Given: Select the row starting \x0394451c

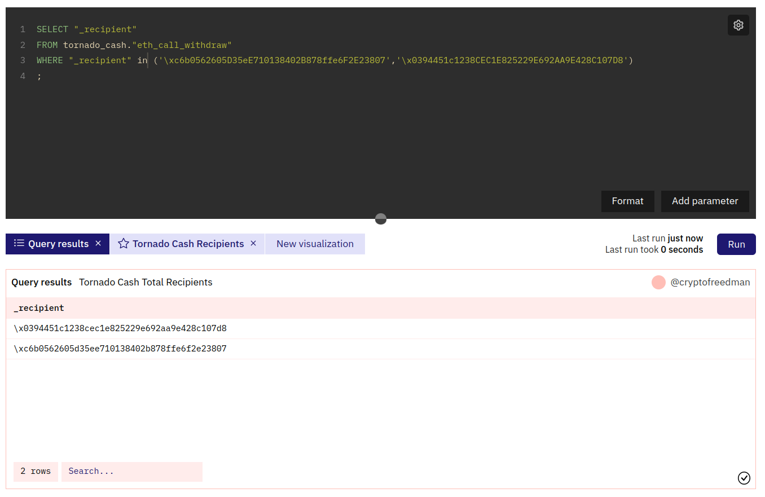Looking at the screenshot, I should 381,328.
